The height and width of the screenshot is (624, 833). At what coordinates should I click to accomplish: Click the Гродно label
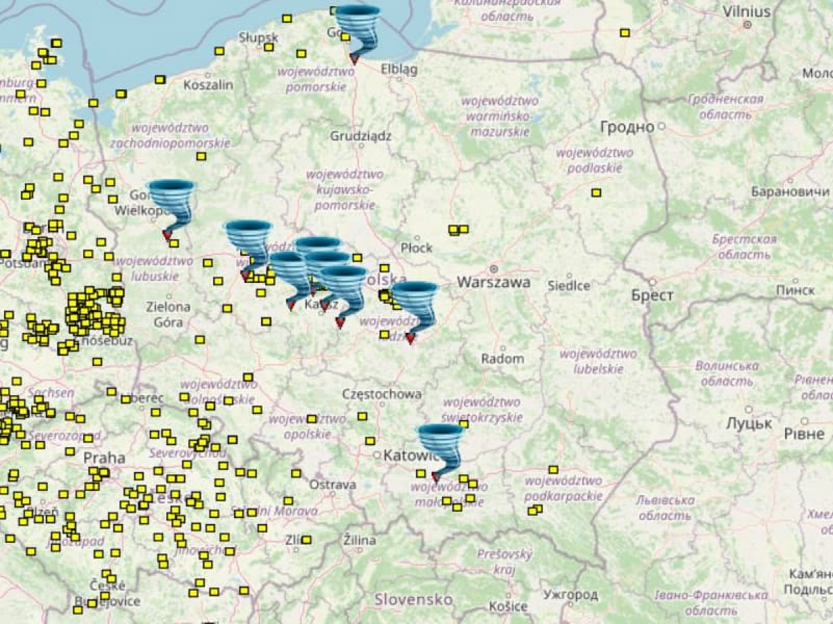[627, 127]
